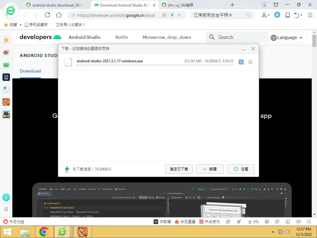Switch to the jfnv wj_360 search tab
This screenshot has width=317, height=238.
coord(180,5)
